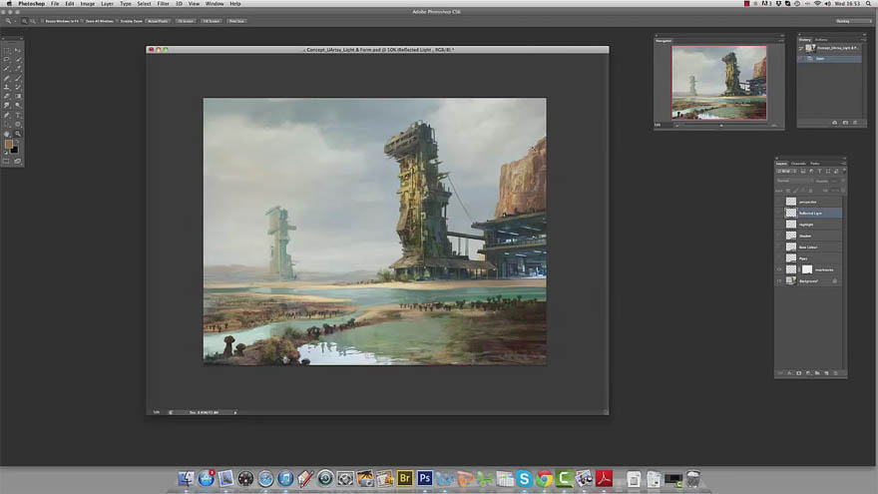Toggle visibility of masked layer above Background
The height and width of the screenshot is (494, 878).
tap(779, 269)
